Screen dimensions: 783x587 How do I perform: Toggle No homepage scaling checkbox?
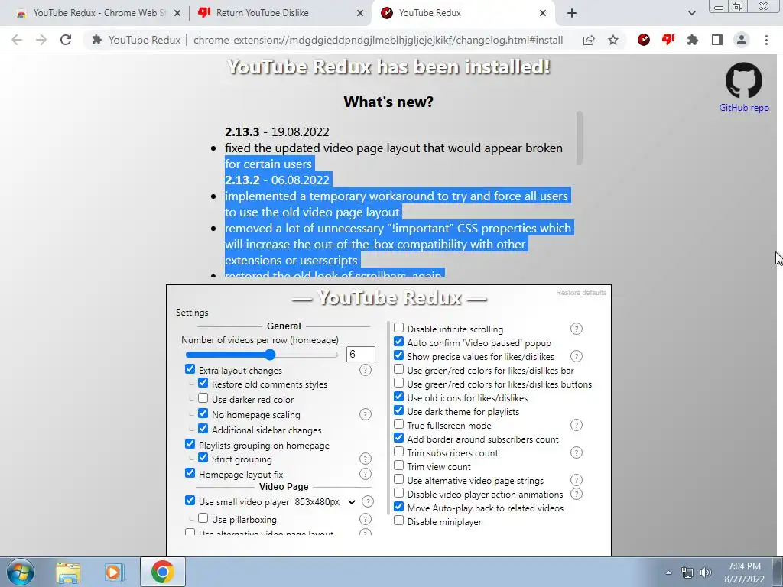click(203, 413)
